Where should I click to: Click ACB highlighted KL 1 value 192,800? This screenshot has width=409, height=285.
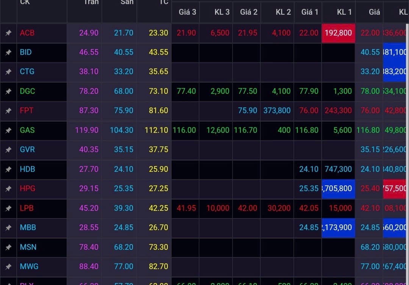[338, 33]
